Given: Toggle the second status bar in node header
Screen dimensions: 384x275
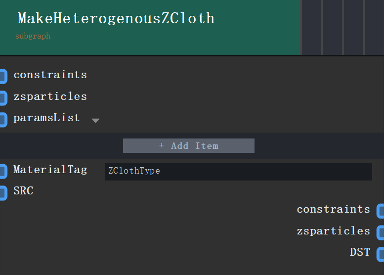Looking at the screenshot, I should click(x=333, y=27).
